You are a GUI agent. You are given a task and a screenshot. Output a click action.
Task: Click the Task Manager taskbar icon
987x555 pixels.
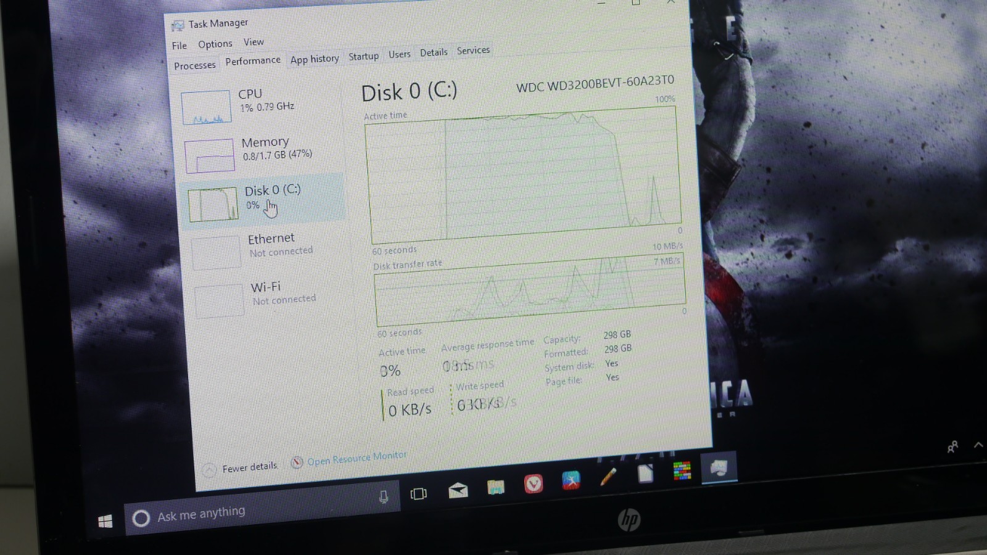point(719,467)
